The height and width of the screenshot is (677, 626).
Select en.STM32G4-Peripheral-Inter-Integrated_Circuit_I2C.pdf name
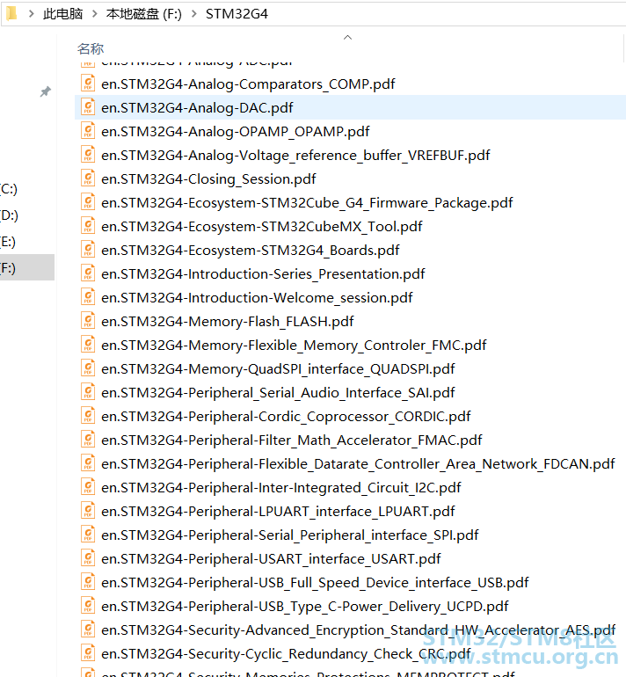point(281,487)
